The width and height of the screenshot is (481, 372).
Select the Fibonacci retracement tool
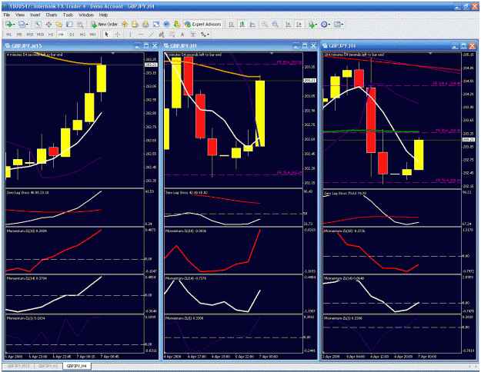pyautogui.click(x=172, y=35)
